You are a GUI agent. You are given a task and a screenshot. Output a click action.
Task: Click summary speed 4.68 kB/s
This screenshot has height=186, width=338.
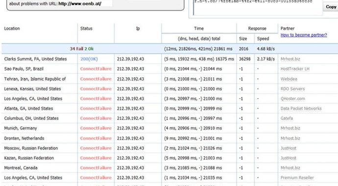[266, 49]
